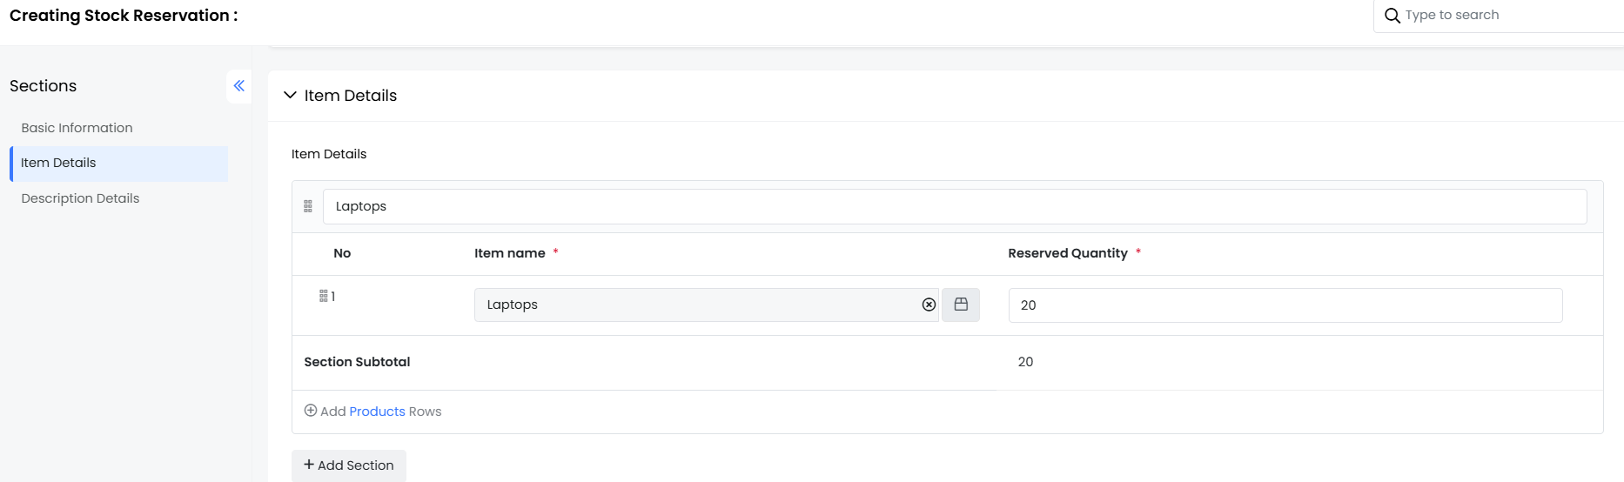Open the item lookup box icon

(x=961, y=305)
